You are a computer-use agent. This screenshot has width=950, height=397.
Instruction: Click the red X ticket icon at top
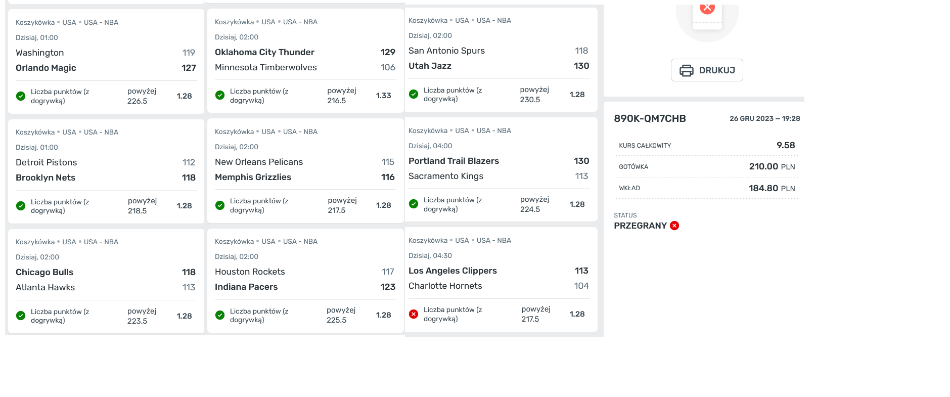click(707, 9)
